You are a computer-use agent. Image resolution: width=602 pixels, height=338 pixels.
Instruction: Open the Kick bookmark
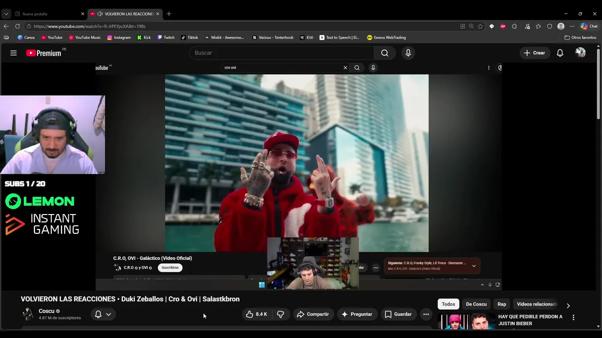pyautogui.click(x=144, y=38)
